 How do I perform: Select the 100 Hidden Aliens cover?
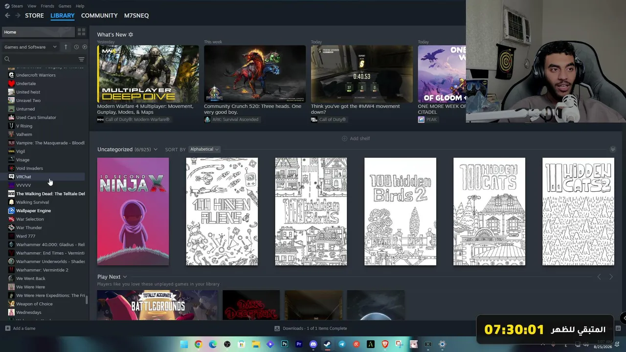point(222,211)
